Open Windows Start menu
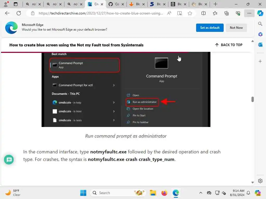This screenshot has width=266, height=199. pos(83,193)
